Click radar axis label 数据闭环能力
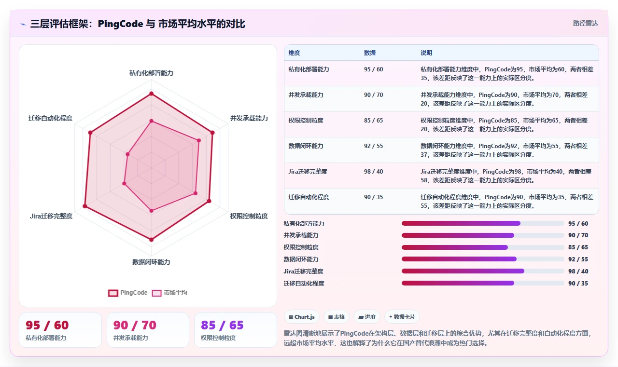This screenshot has height=367, width=618. tap(151, 262)
